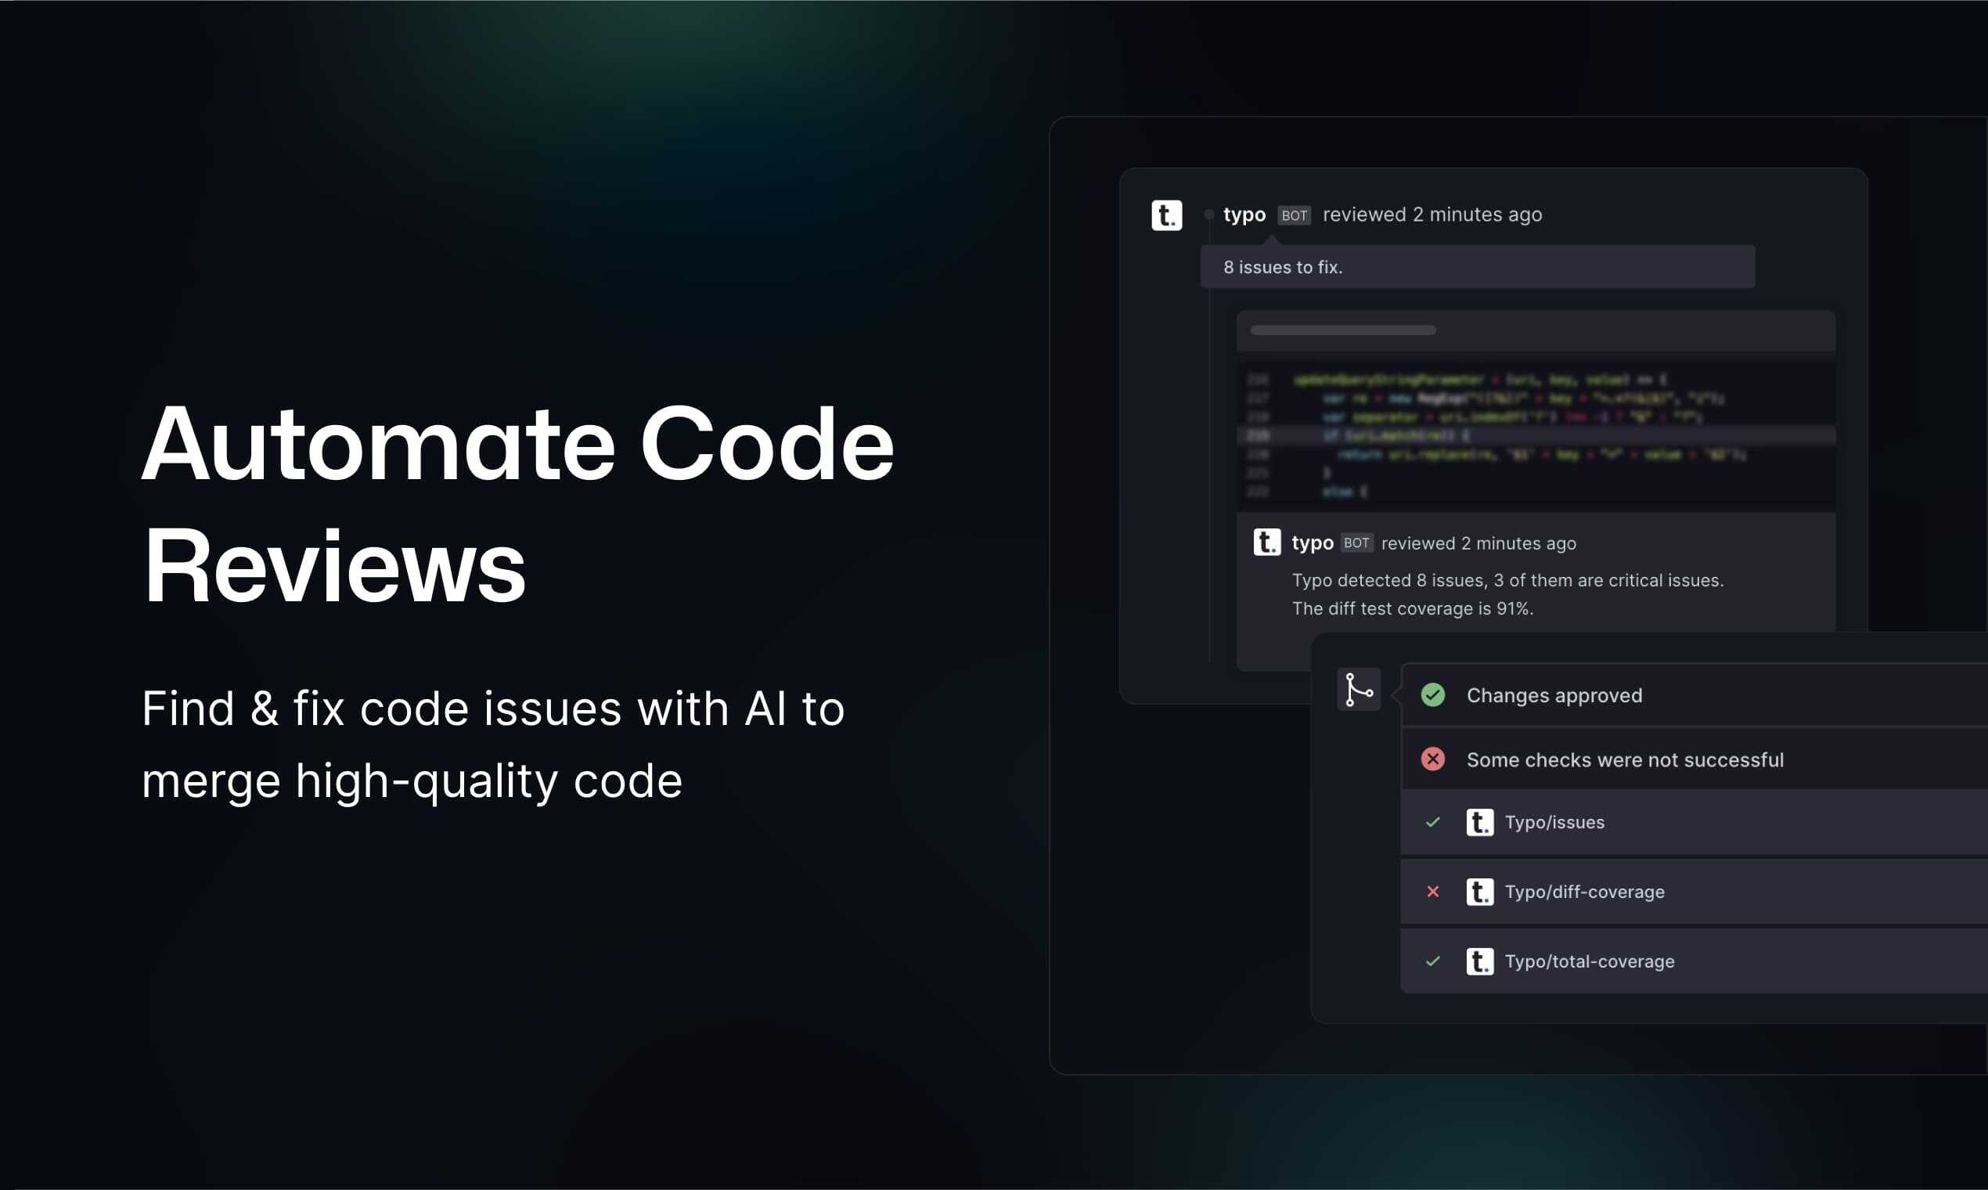Image resolution: width=1988 pixels, height=1190 pixels.
Task: Click green checkmark for Typo/issues
Action: (1432, 822)
